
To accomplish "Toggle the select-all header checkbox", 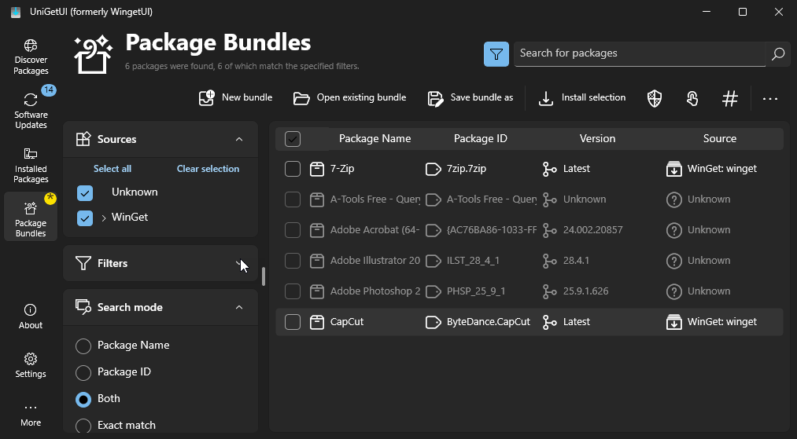I will [x=293, y=139].
